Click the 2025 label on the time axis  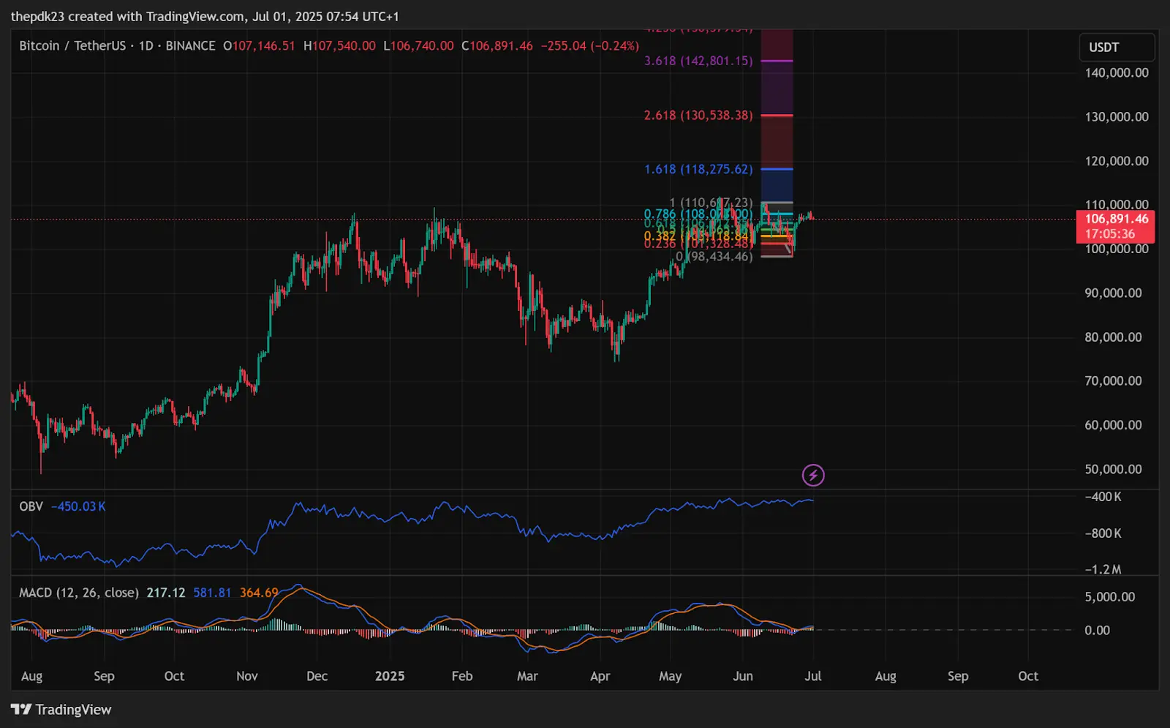click(390, 676)
